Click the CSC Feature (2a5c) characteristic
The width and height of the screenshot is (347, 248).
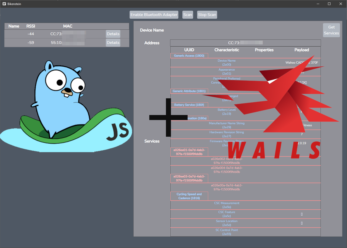point(227,214)
